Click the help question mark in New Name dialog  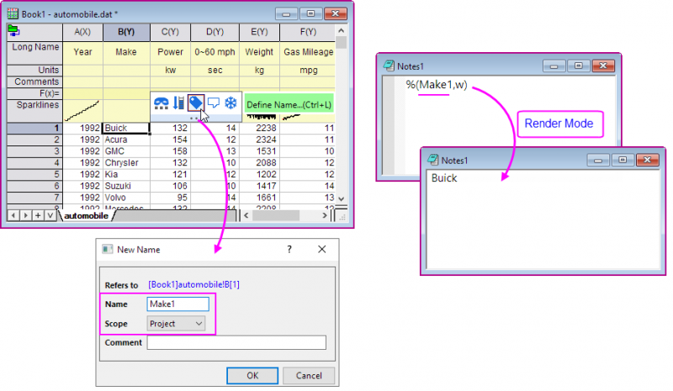click(289, 250)
